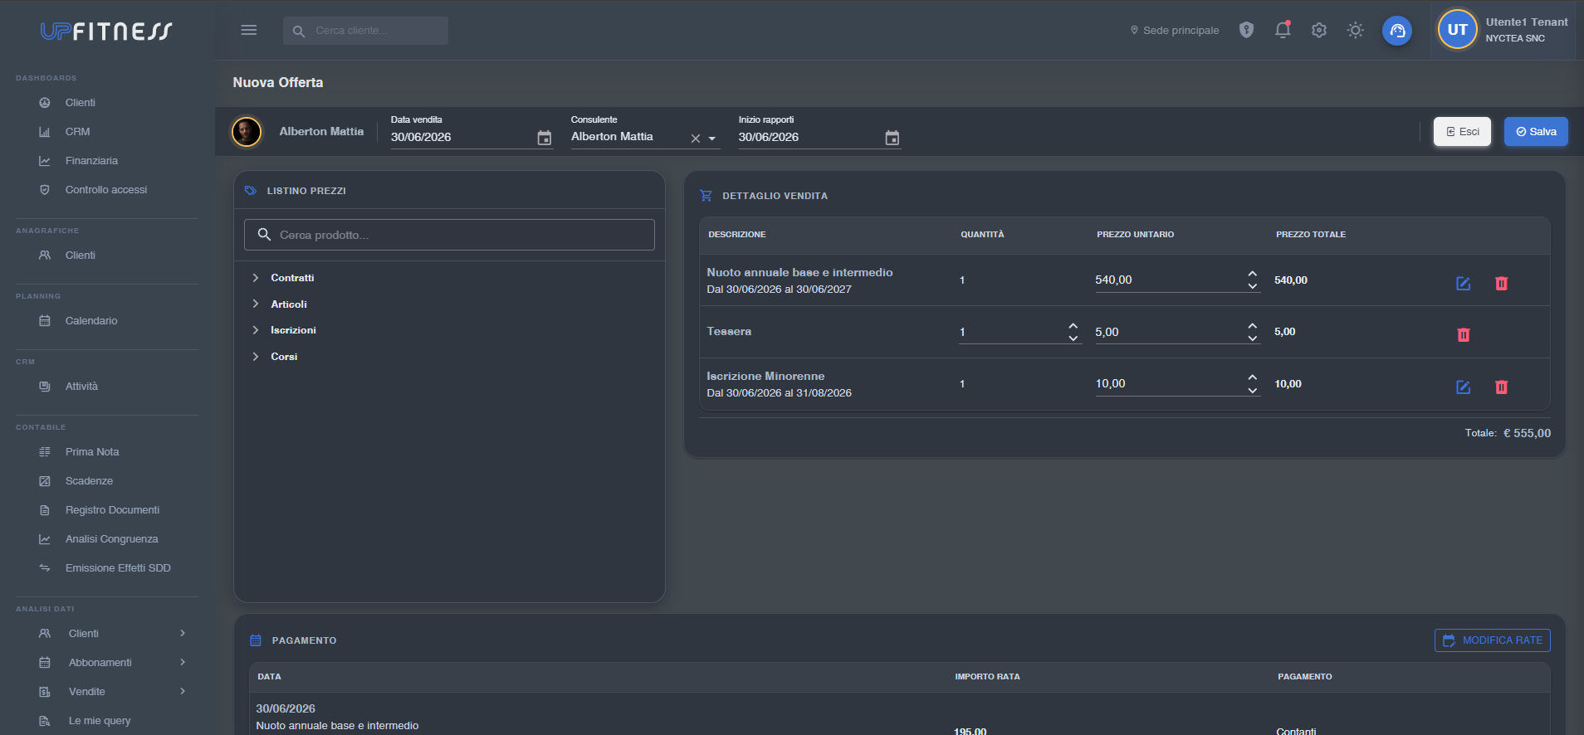Increase Iscrizione Minorenne unit price
Screen dimensions: 1584x735
click(x=1253, y=377)
